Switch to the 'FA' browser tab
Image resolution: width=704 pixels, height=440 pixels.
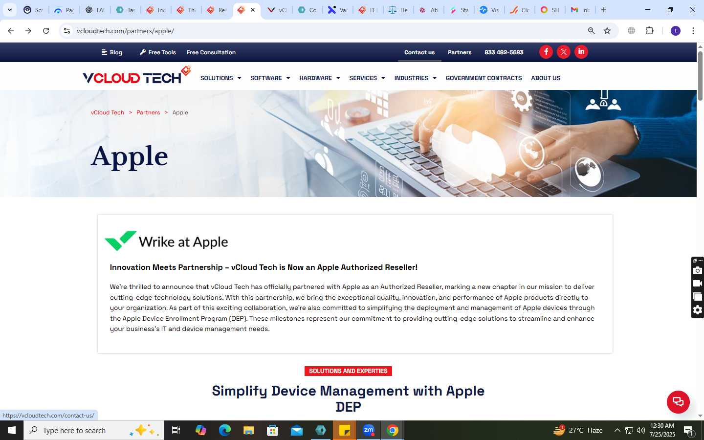pos(95,10)
